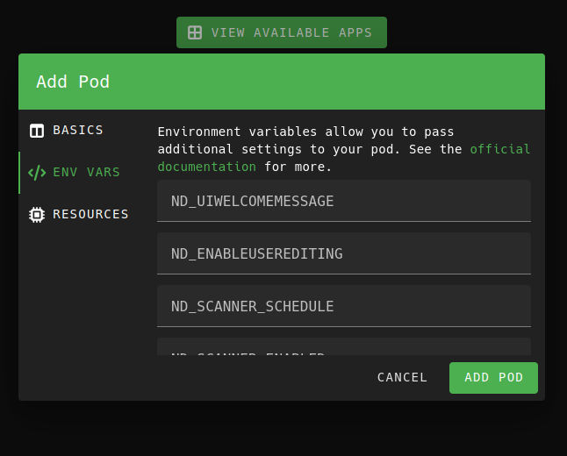This screenshot has height=456, width=567.
Task: Click the dark backdrop outside the dialog
Action: click(x=281, y=430)
